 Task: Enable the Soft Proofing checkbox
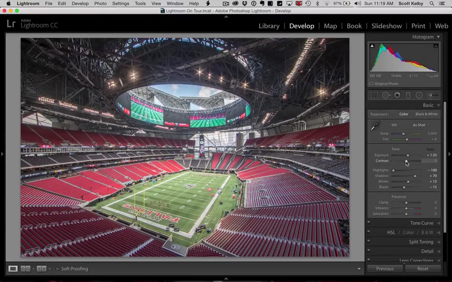tap(57, 269)
